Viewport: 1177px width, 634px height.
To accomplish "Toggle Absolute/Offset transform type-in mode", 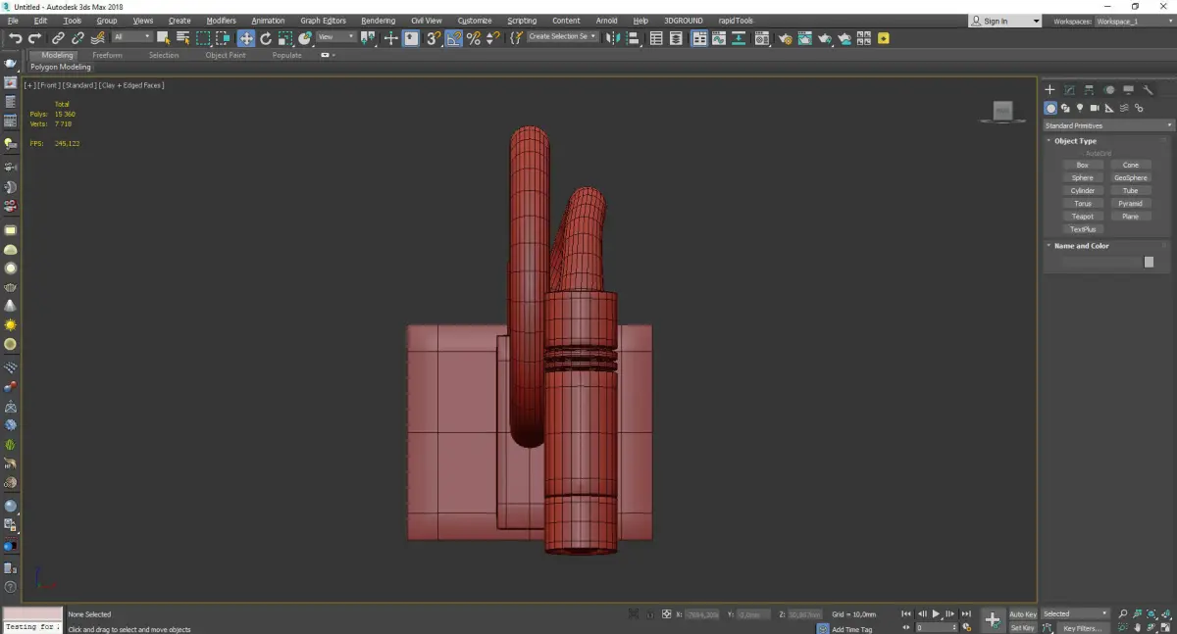I will (666, 614).
